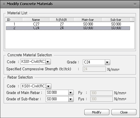
Task: Click the Main-bar column header
Action: pyautogui.click(x=88, y=20)
